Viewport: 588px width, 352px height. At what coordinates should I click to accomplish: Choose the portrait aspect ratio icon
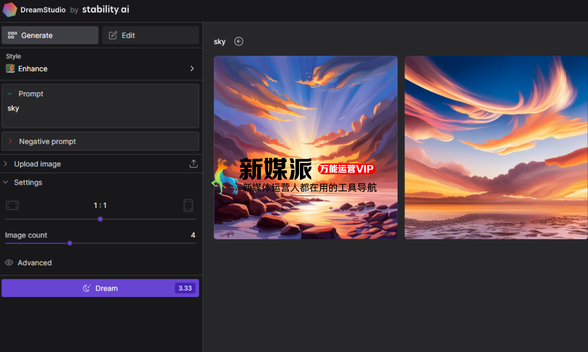[x=188, y=205]
